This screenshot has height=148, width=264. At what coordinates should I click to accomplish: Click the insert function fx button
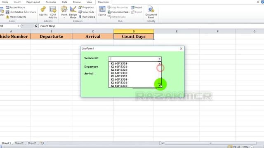36,26
